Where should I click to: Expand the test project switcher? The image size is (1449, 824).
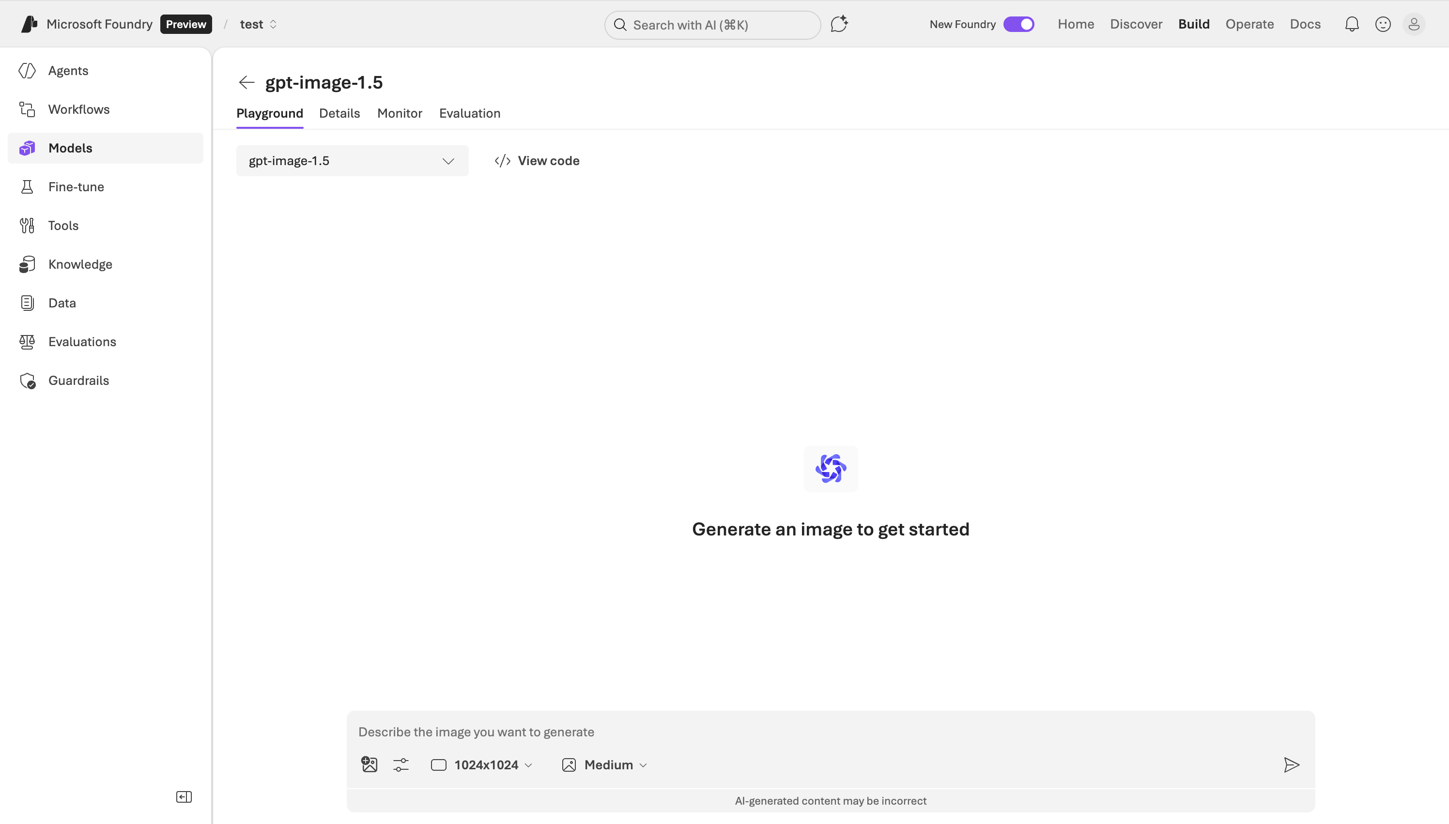tap(258, 24)
